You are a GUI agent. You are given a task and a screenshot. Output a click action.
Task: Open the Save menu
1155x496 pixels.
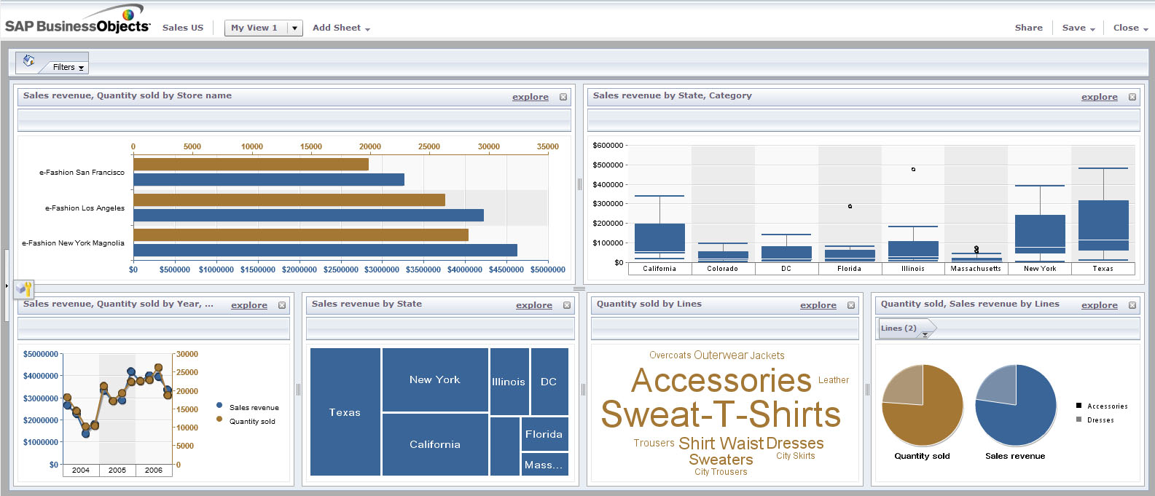tap(1078, 28)
